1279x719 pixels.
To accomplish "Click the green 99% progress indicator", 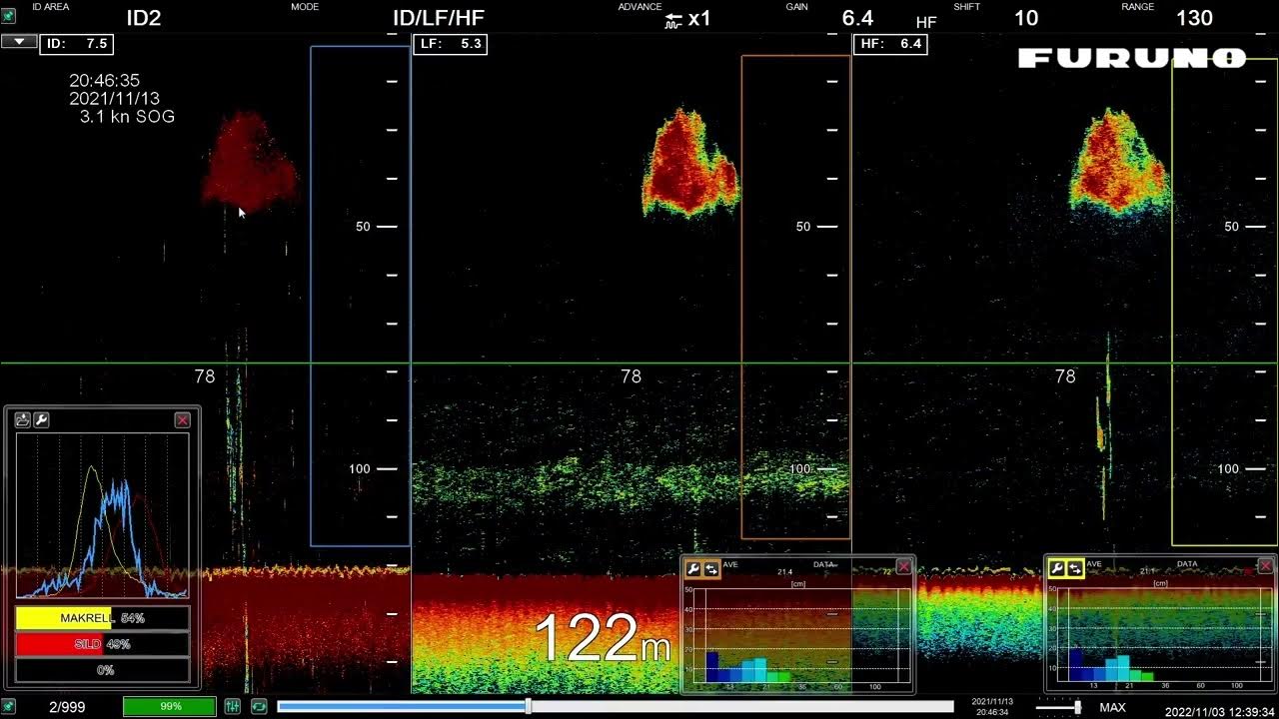I will (x=169, y=707).
